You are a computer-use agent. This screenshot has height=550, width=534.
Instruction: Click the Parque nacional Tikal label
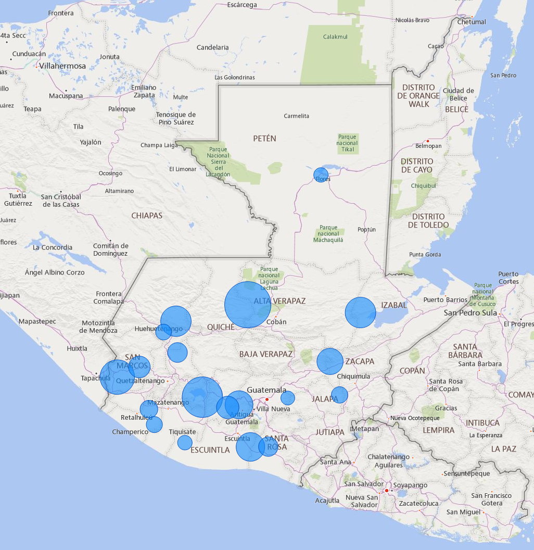[347, 143]
